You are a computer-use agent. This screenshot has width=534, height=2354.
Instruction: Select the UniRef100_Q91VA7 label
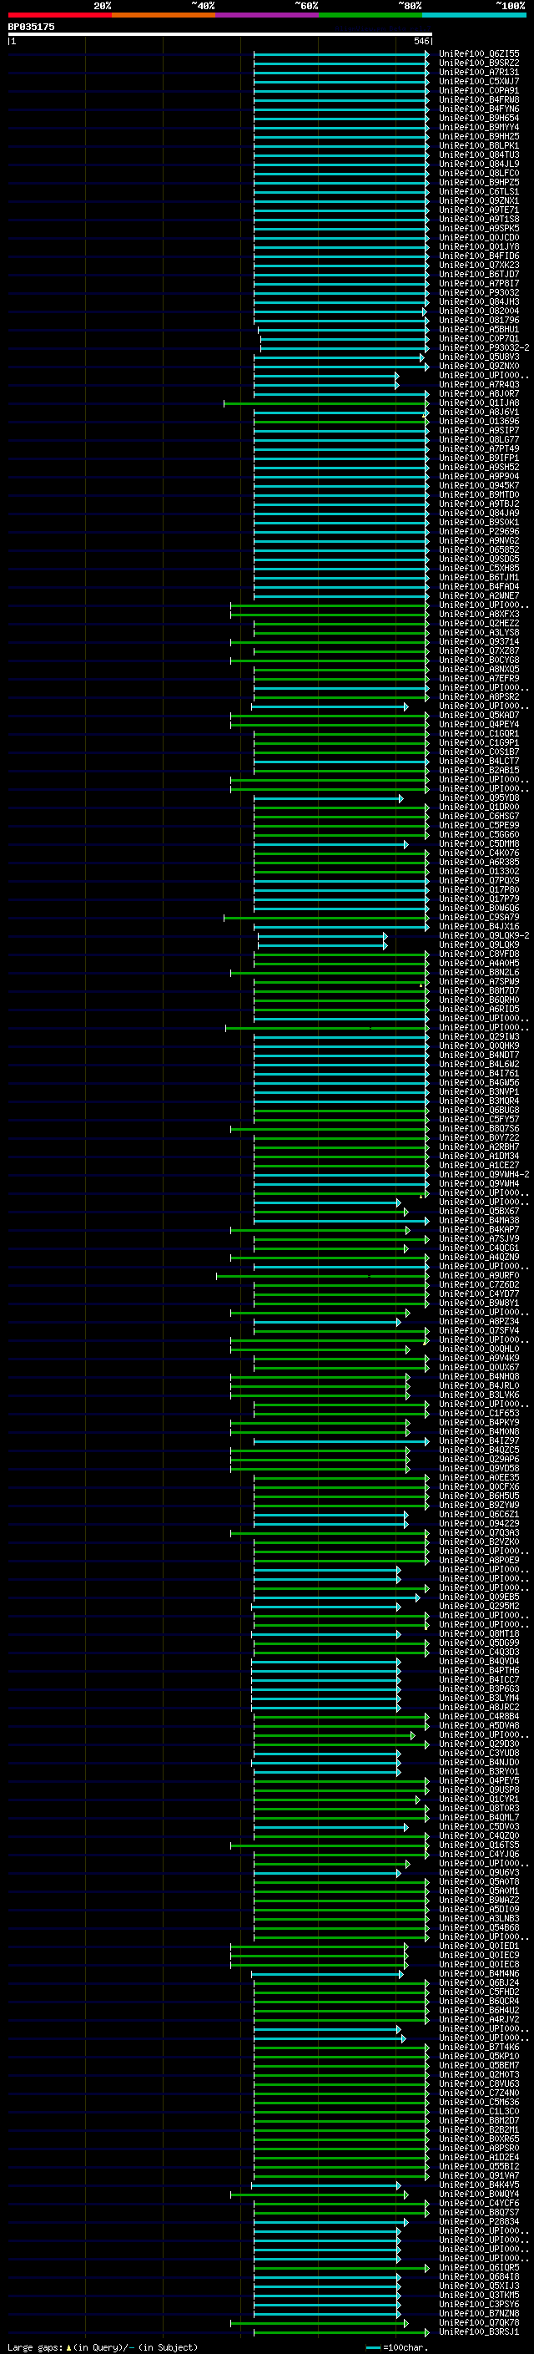tap(479, 2175)
